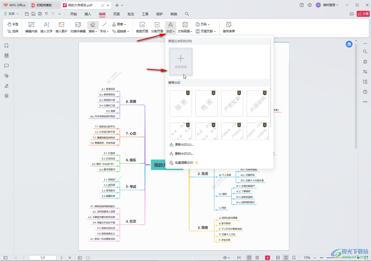This screenshot has width=371, height=261.
Task: Choose the 严禁复制 watermark template
Action: pos(232,104)
